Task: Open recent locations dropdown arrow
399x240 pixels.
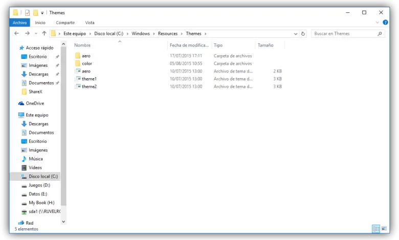Action: click(36, 34)
